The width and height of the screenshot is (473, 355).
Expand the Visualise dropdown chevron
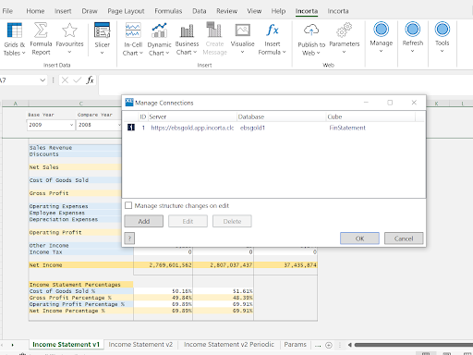(x=242, y=52)
